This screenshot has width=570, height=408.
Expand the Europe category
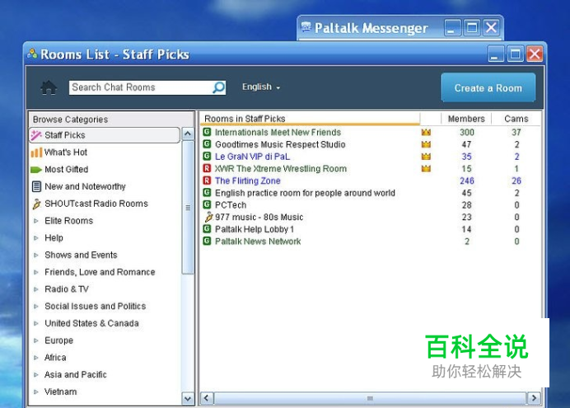click(x=36, y=340)
